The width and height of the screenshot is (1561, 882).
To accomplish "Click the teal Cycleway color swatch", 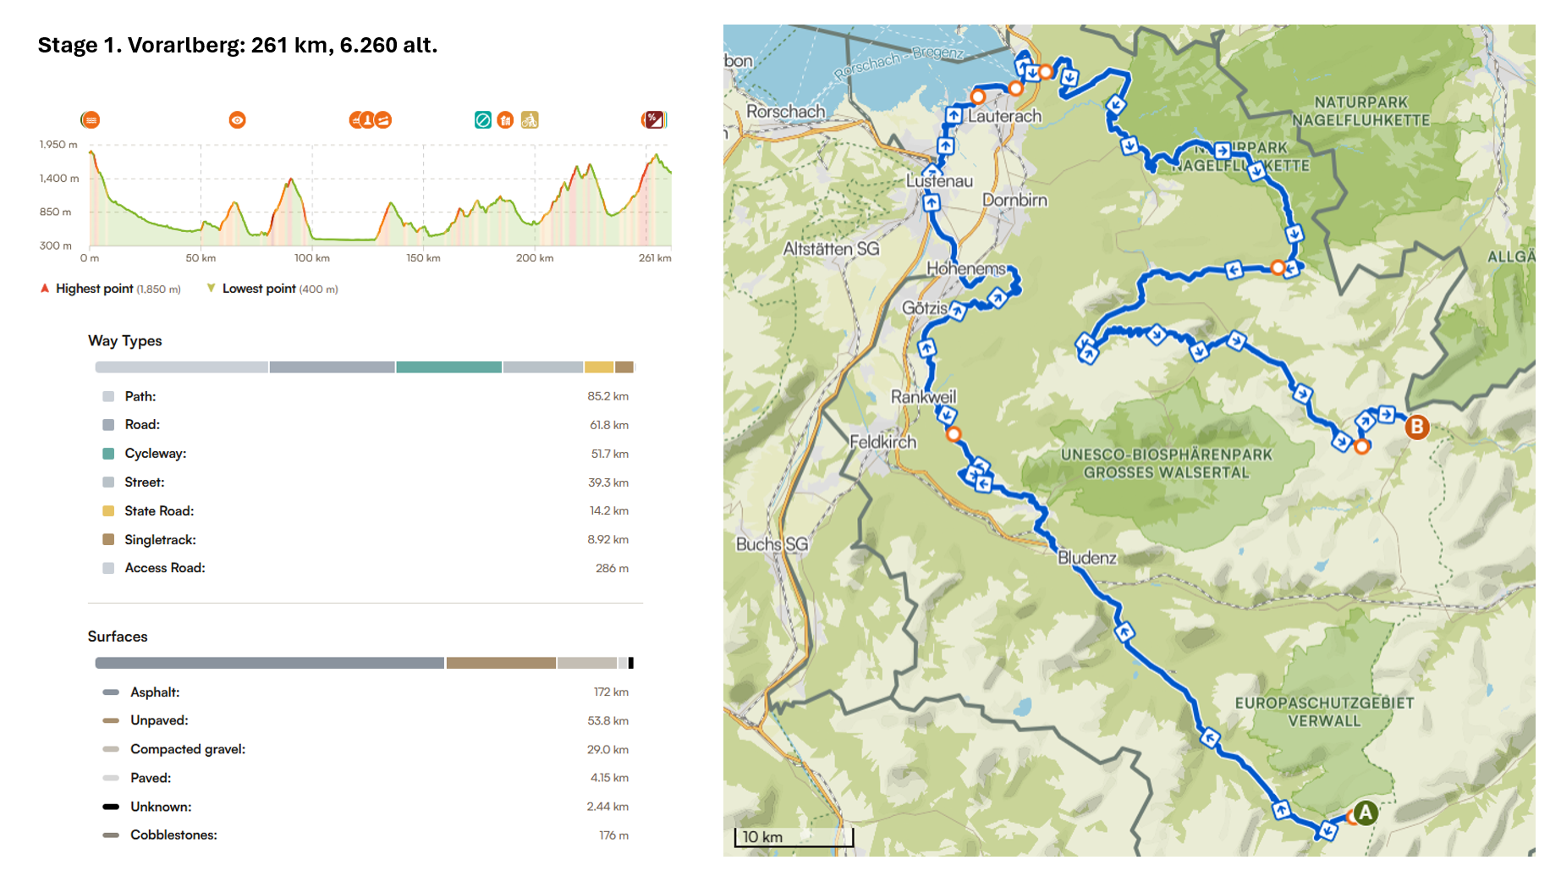I will pyautogui.click(x=108, y=454).
